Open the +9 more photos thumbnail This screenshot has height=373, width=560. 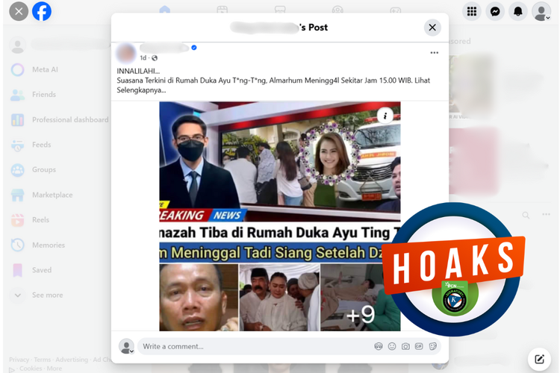pyautogui.click(x=361, y=297)
